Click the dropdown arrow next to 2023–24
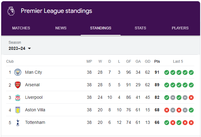 coord(29,48)
